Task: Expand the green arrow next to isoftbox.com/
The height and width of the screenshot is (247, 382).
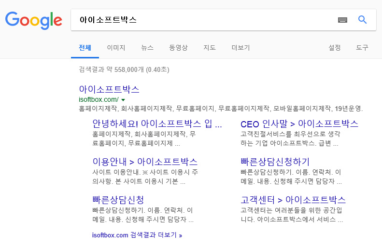Action: (123, 100)
